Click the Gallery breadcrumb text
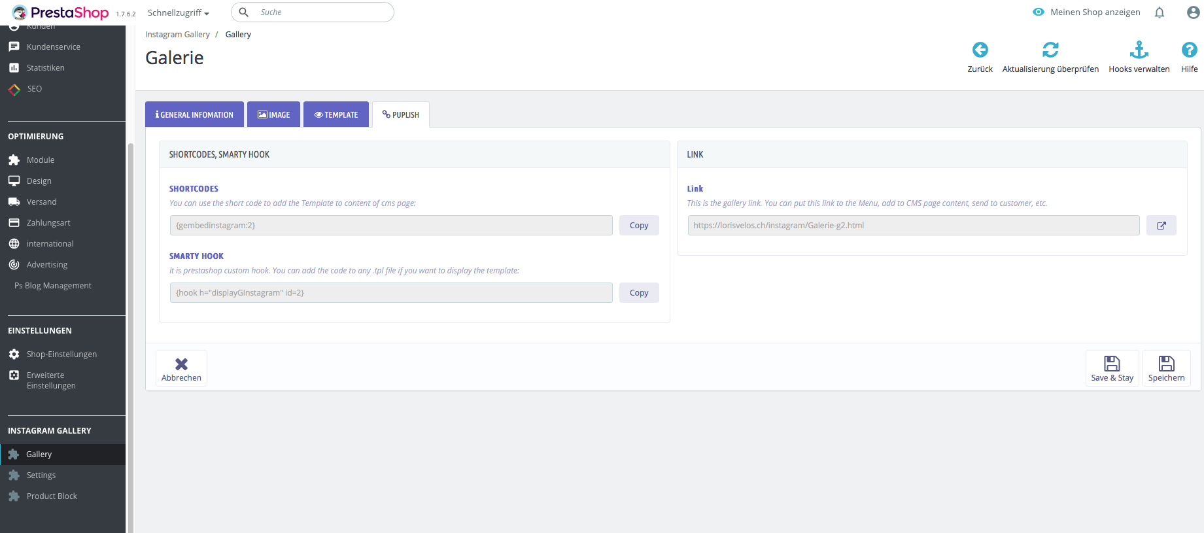The height and width of the screenshot is (533, 1204). click(238, 35)
